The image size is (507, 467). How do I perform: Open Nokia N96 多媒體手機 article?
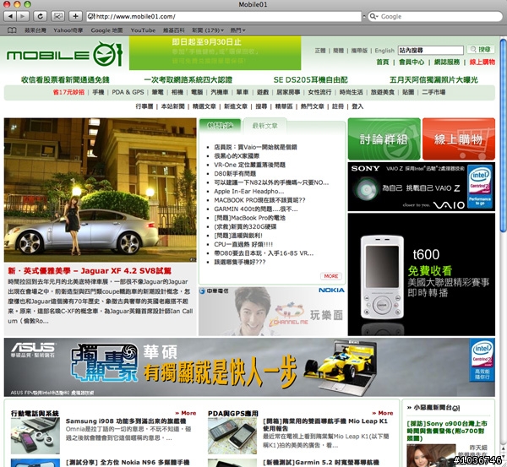pyautogui.click(x=128, y=463)
